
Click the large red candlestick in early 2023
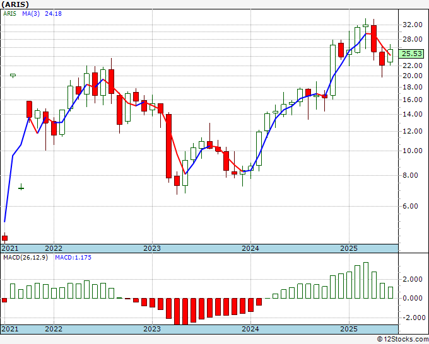[169, 146]
